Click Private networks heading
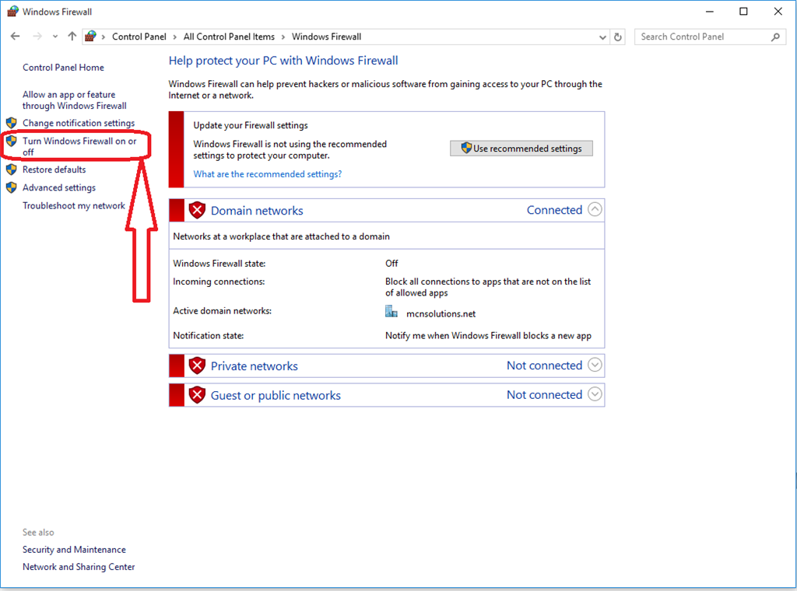This screenshot has height=591, width=797. coord(255,366)
